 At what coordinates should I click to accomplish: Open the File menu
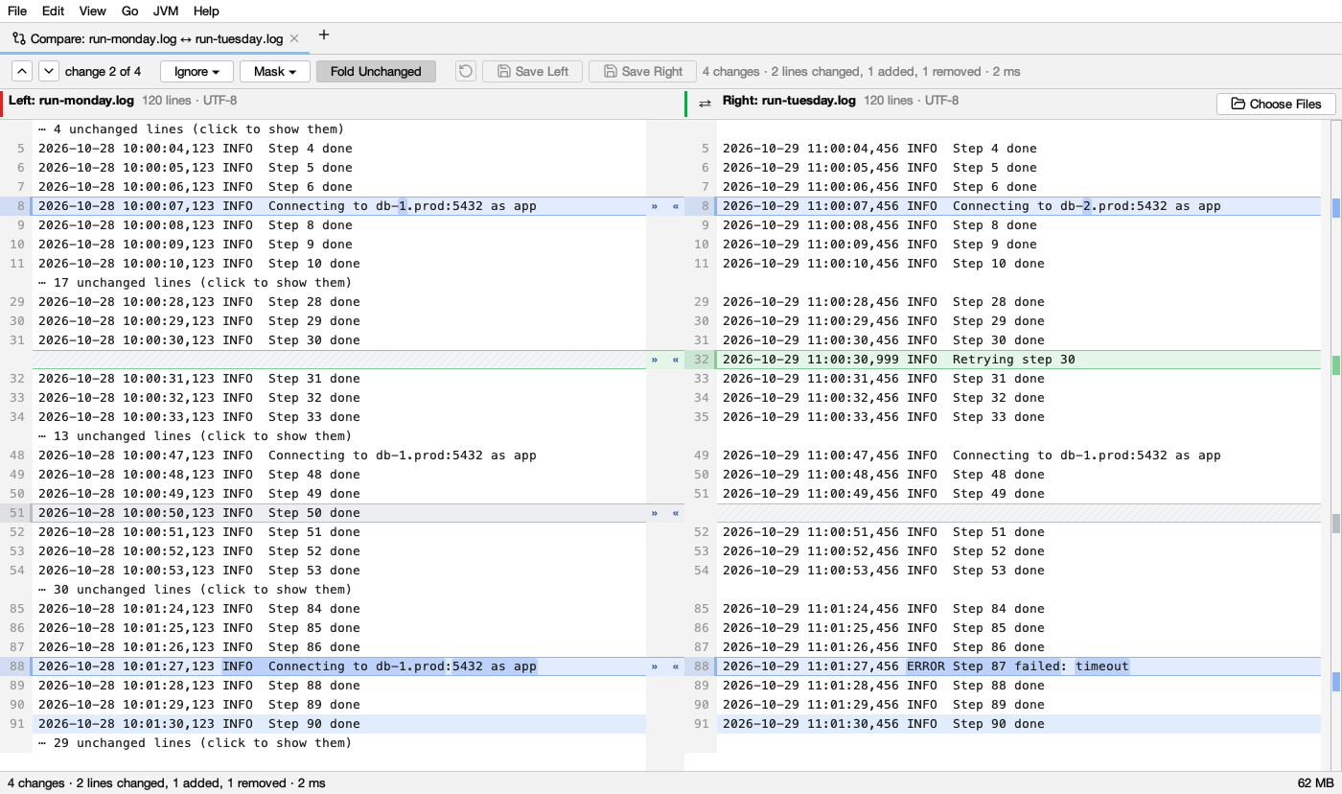tap(17, 11)
